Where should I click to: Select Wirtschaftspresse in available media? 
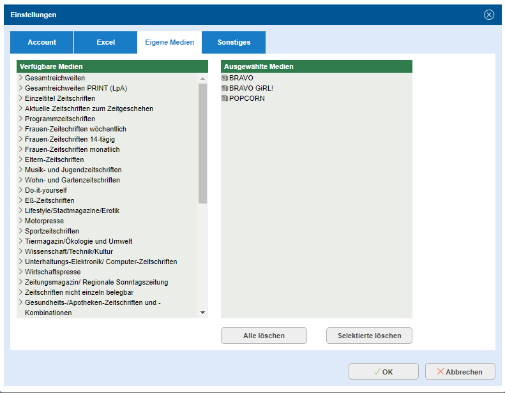pyautogui.click(x=53, y=272)
